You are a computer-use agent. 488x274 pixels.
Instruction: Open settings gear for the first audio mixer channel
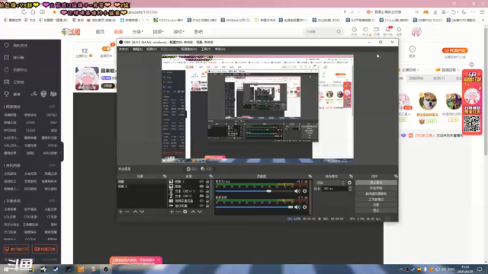(x=305, y=191)
